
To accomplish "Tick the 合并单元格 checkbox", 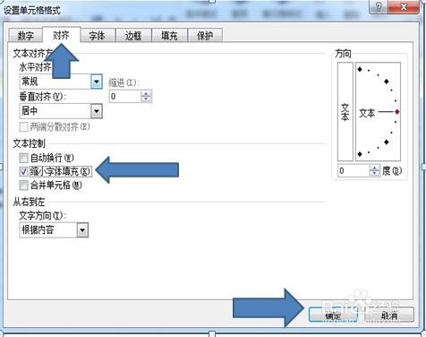I will [x=23, y=186].
